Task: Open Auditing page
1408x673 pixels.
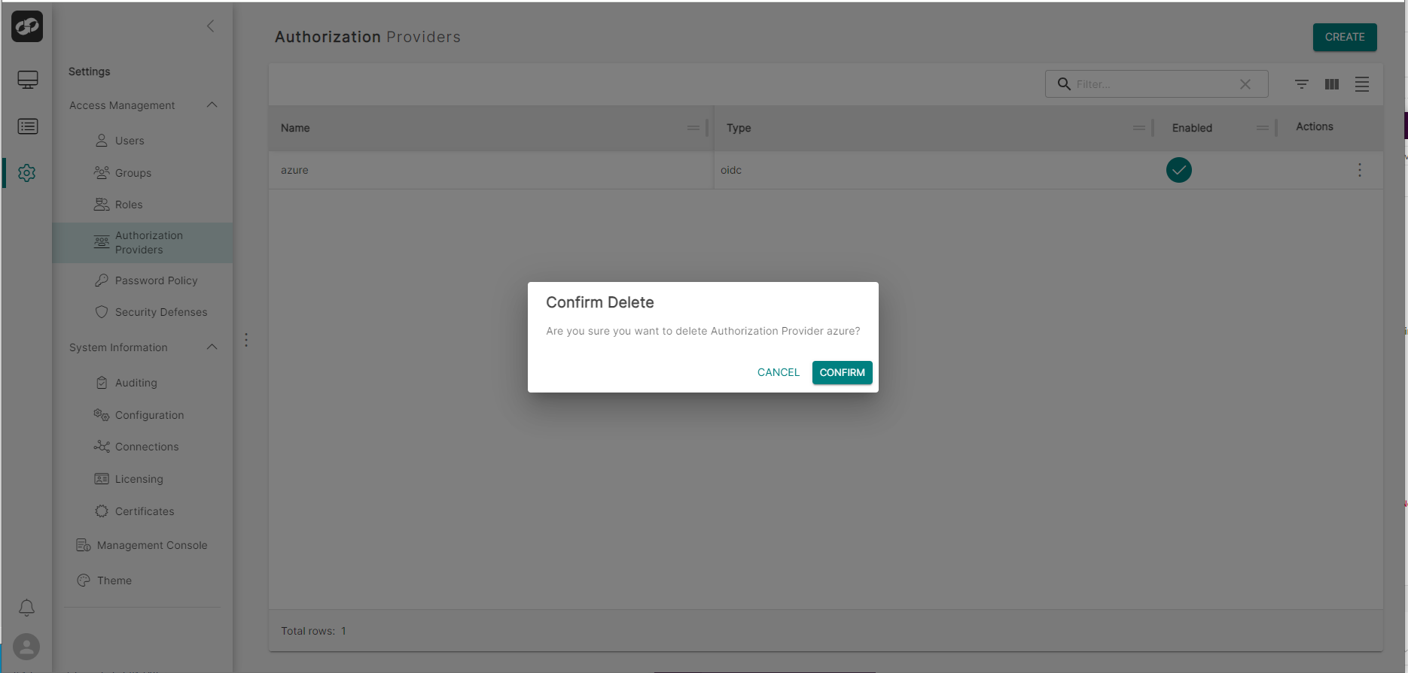Action: [x=136, y=383]
